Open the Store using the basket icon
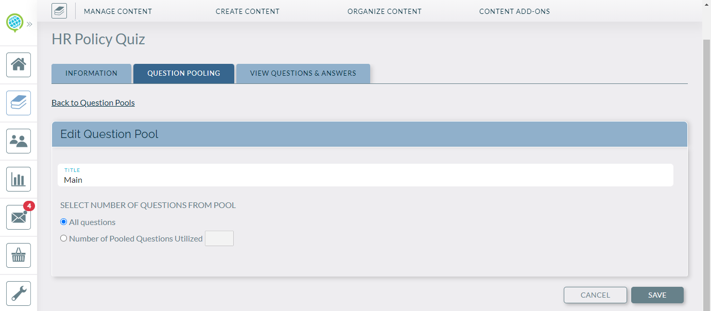711x311 pixels. (x=18, y=255)
